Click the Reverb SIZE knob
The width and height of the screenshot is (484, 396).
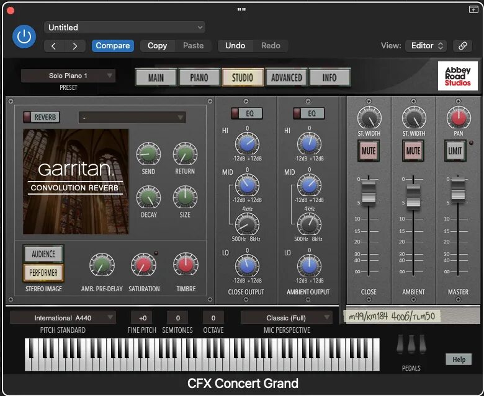pos(185,197)
